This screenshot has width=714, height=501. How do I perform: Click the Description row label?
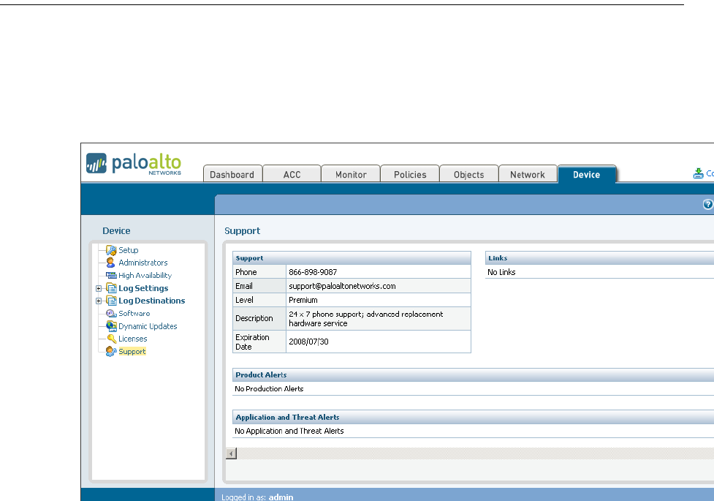pyautogui.click(x=254, y=318)
